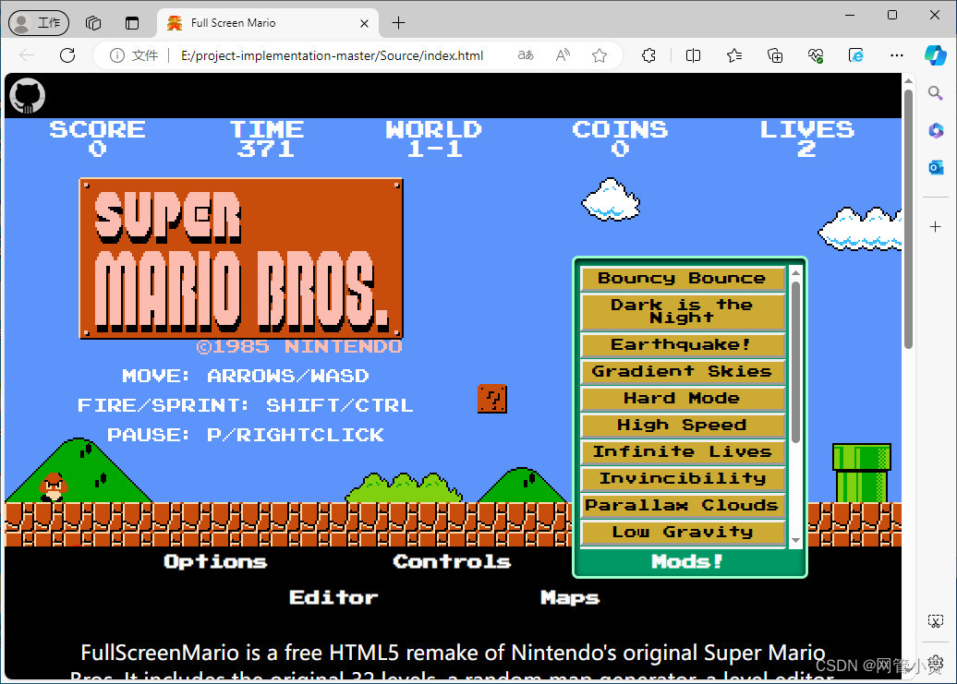Open the work profile button
Screen dimensions: 957x684
[39, 23]
